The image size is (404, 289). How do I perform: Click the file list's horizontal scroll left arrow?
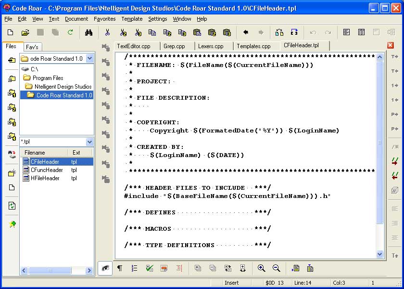[x=24, y=270]
